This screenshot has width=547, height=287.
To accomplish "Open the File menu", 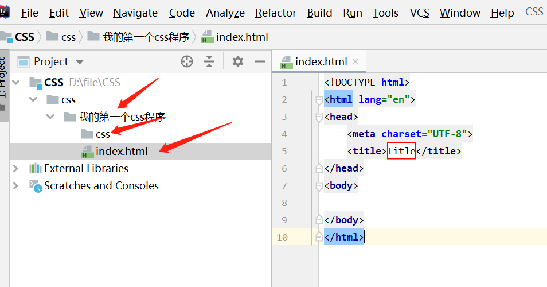I will click(x=29, y=13).
